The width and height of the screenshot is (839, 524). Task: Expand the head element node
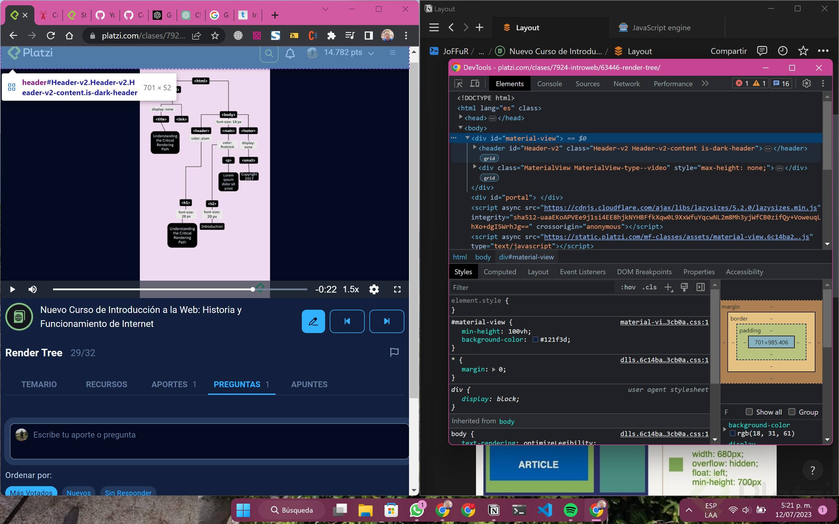[460, 118]
